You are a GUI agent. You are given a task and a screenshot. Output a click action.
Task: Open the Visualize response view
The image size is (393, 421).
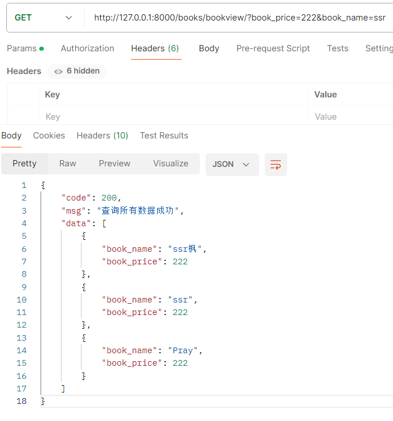coord(170,164)
